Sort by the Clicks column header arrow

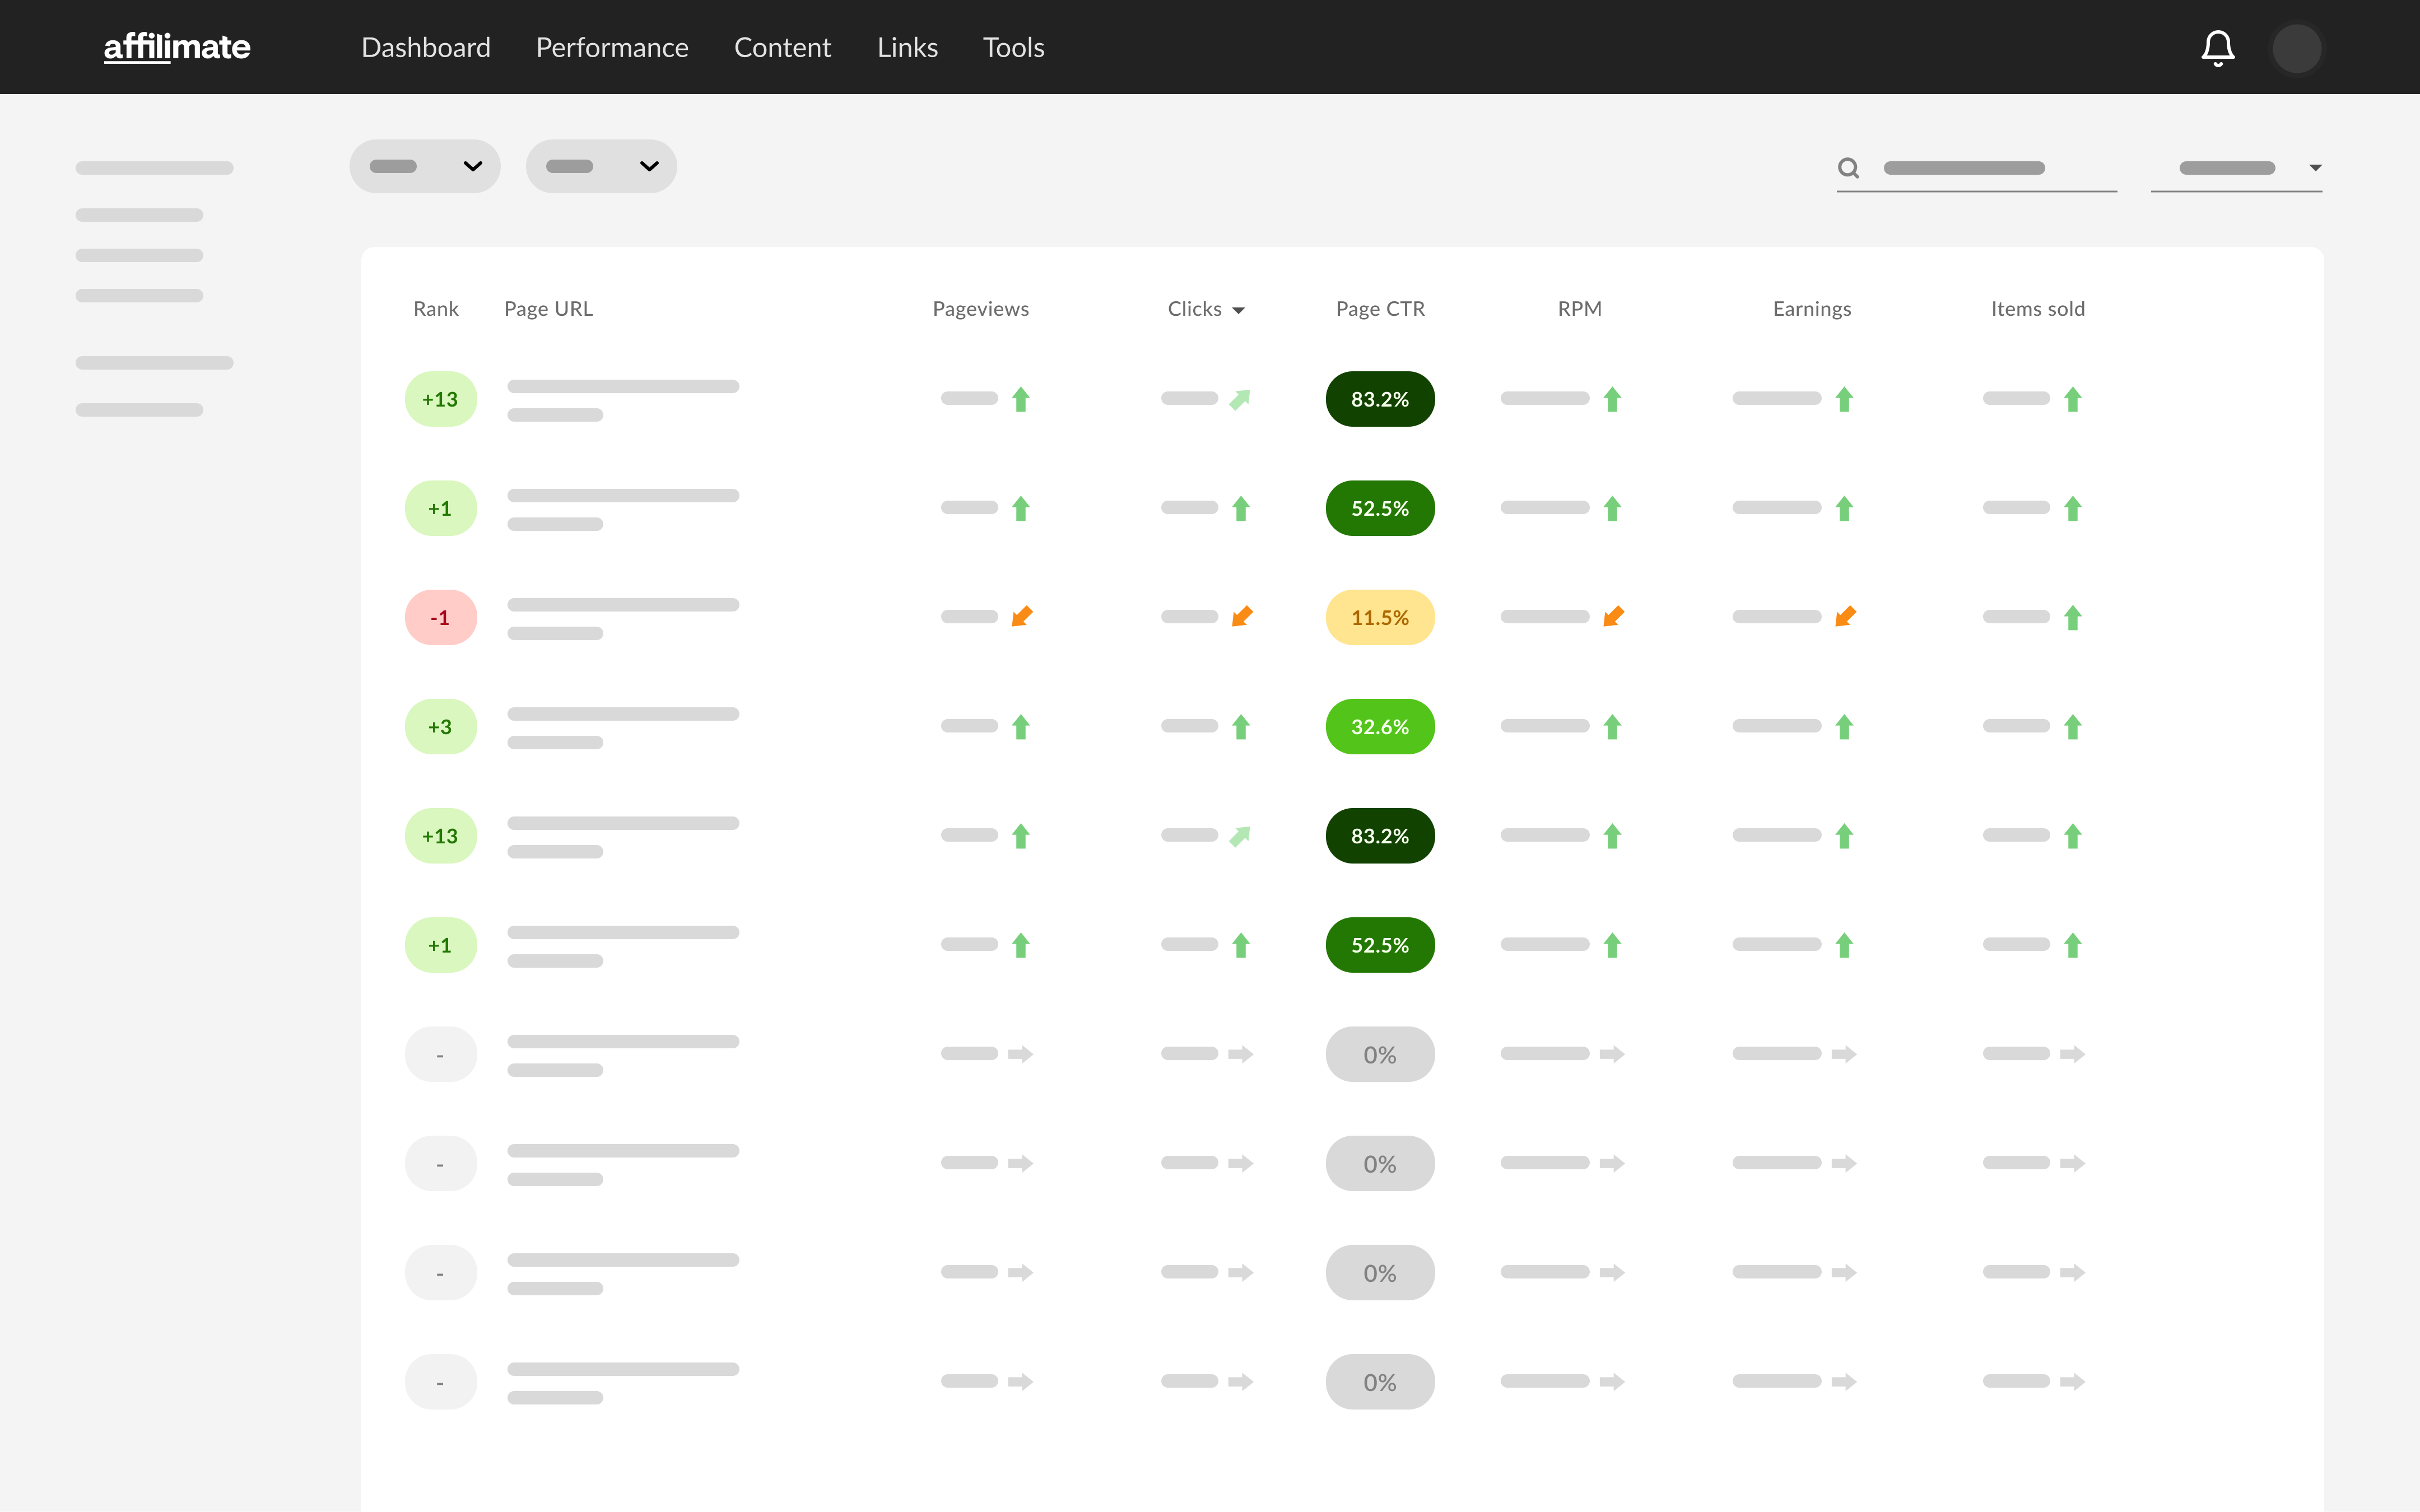pyautogui.click(x=1238, y=310)
